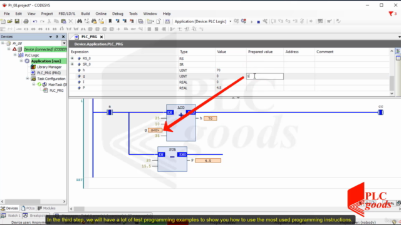Expand the SR_0 variable row
Screen dimensions: 401x225
coord(73,64)
